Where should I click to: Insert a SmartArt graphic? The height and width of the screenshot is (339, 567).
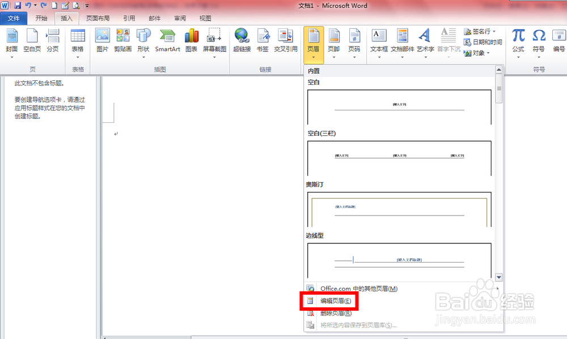(167, 40)
